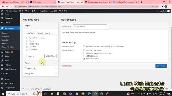
Task: Go back with the browser back arrow
Action: pos(3,6)
